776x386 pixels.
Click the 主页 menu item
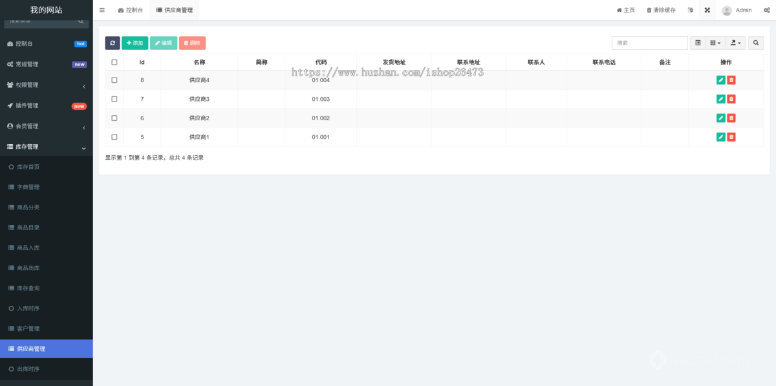point(625,10)
